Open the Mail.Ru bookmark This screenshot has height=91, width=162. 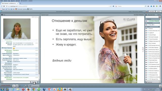click(x=30, y=9)
